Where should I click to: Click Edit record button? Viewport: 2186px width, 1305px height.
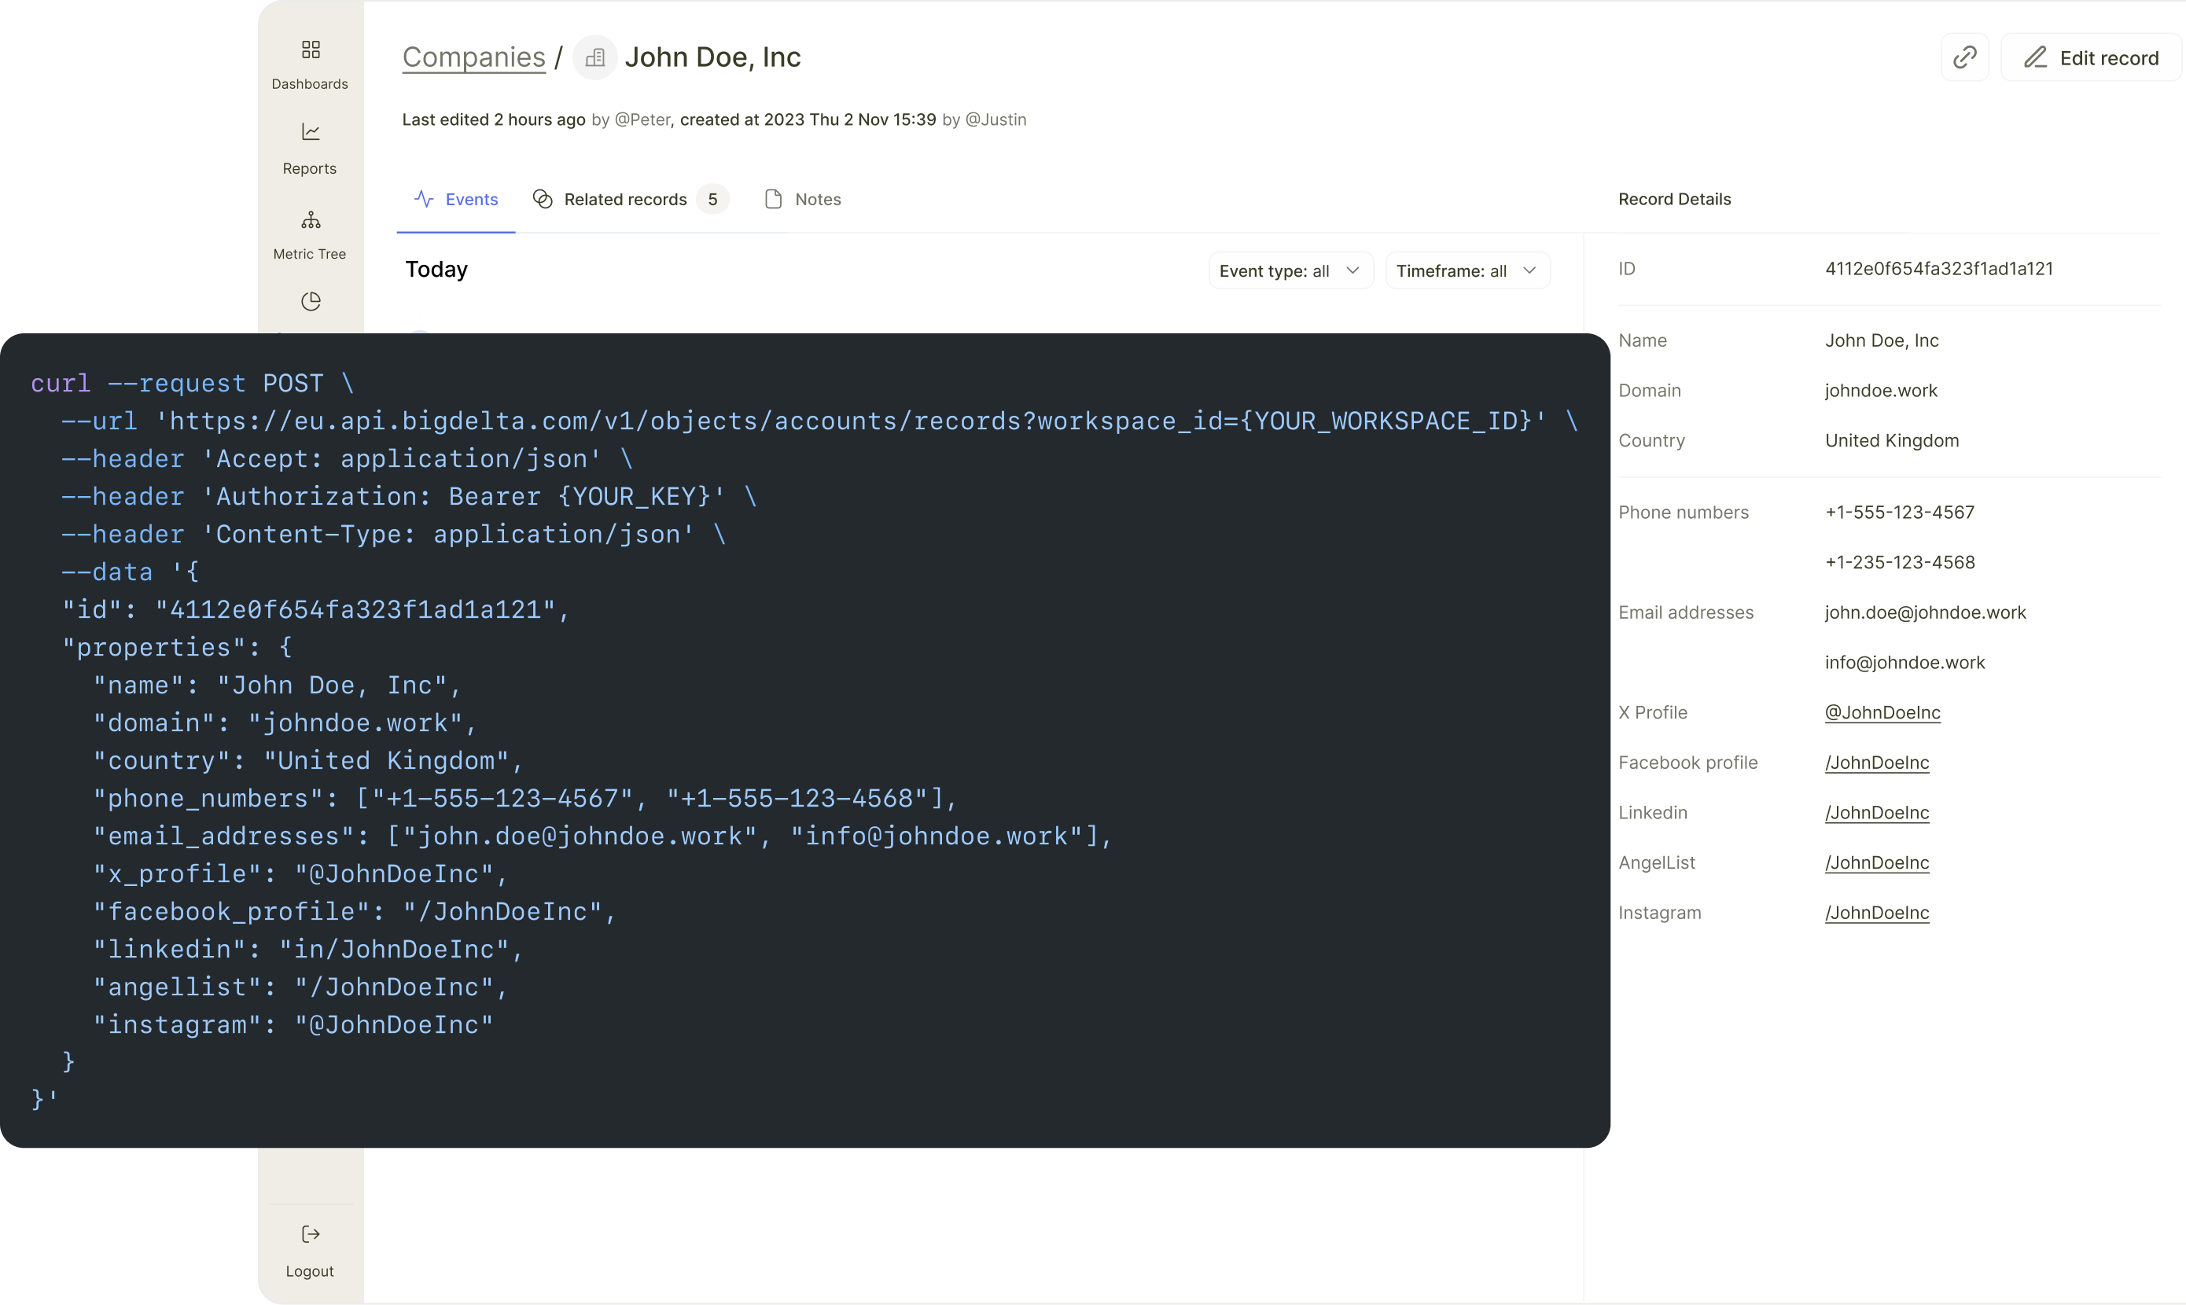(2091, 58)
